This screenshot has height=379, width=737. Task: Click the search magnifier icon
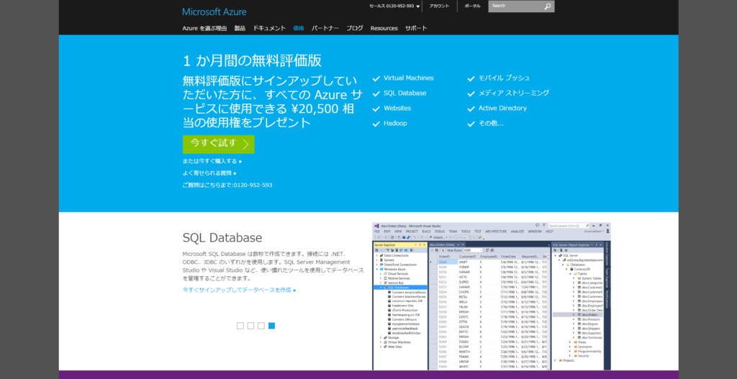pos(548,6)
